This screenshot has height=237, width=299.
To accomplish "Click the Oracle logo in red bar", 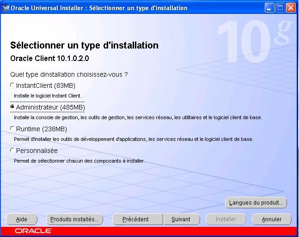I will pos(33,231).
